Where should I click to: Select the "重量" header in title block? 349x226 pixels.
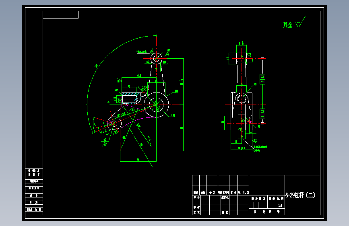pos(272,199)
